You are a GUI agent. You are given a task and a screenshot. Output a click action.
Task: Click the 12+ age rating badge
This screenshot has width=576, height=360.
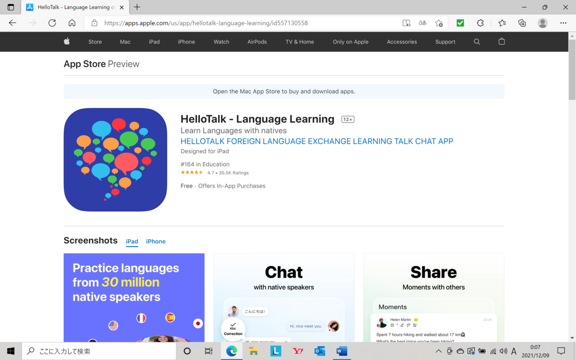(348, 120)
